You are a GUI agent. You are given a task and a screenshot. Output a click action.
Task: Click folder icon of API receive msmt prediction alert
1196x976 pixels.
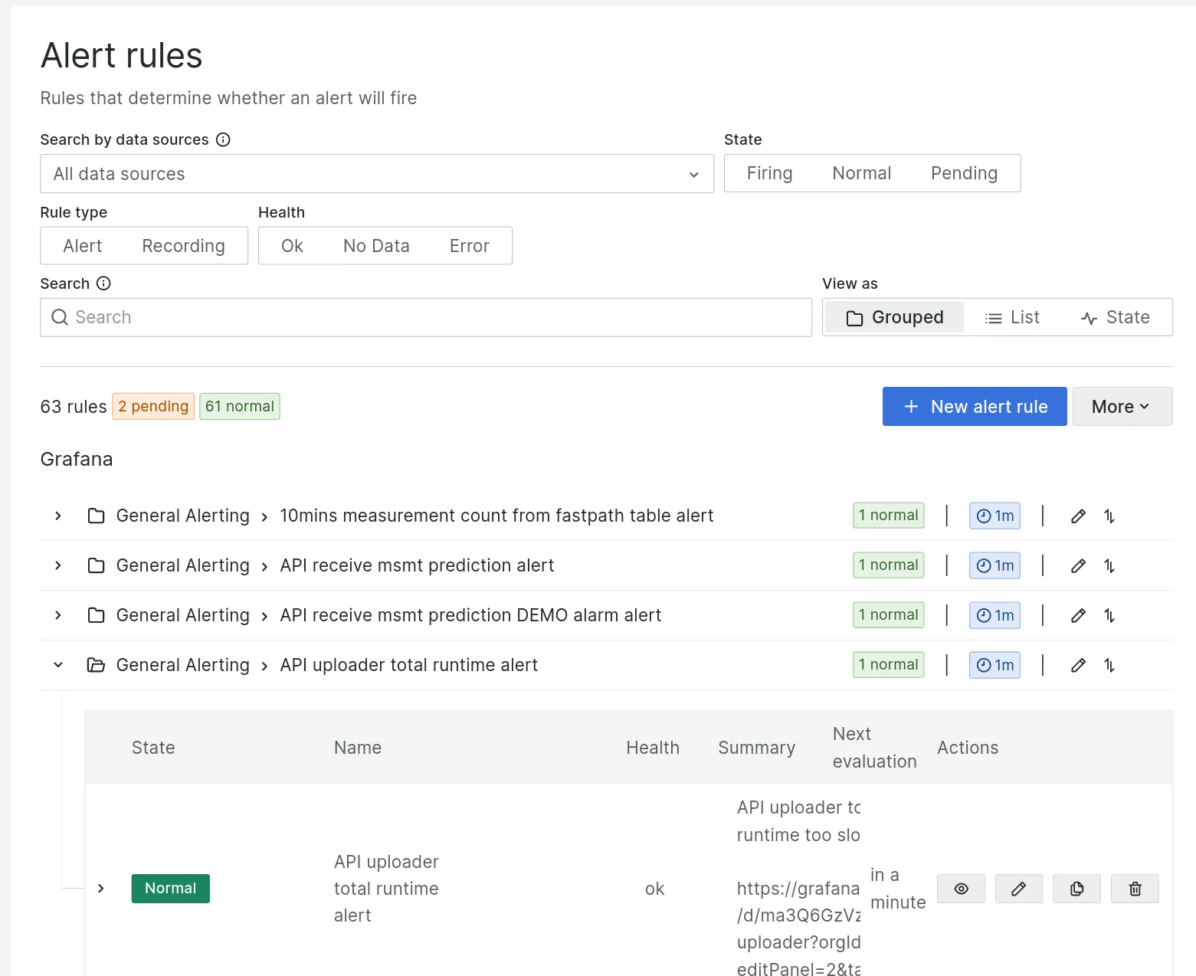tap(96, 565)
